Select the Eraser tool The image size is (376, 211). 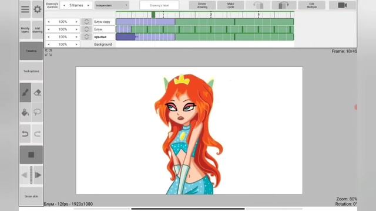(x=38, y=93)
